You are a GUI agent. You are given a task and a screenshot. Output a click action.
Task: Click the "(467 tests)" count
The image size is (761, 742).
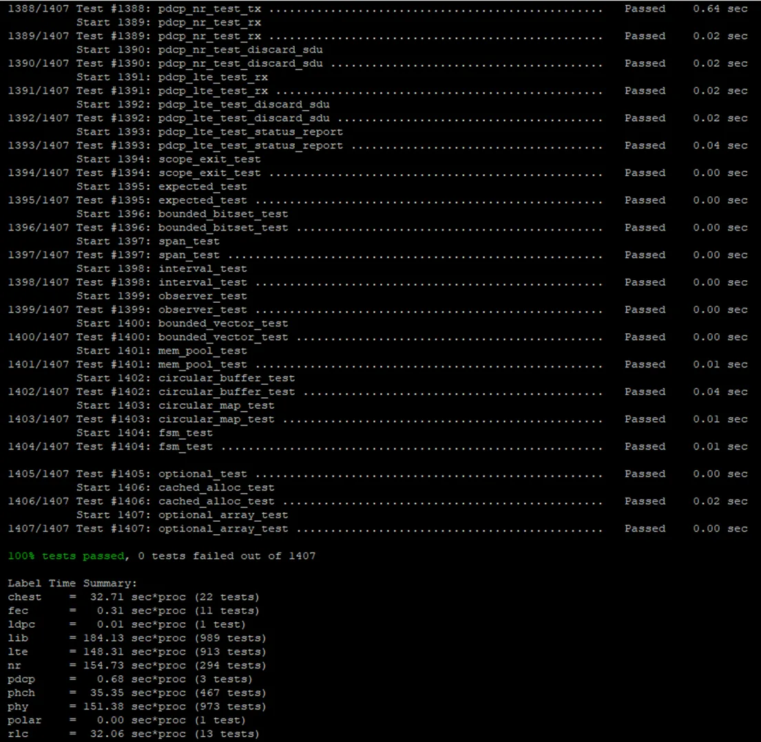231,692
